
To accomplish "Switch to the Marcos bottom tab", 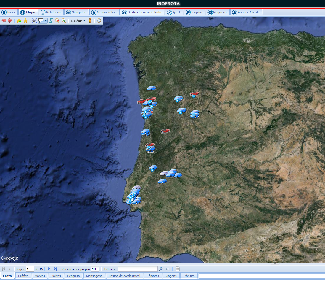I will coord(40,276).
